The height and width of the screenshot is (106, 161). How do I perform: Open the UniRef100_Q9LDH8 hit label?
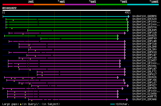click(144, 47)
